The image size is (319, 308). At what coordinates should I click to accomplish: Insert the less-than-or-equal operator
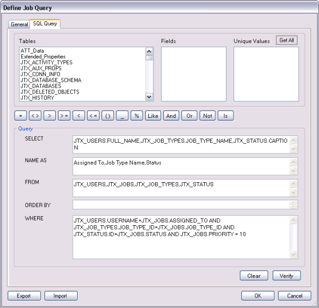coord(93,116)
